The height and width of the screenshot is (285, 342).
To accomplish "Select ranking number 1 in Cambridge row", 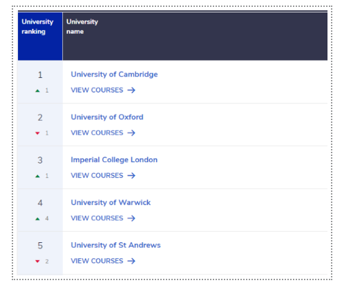I will (40, 75).
